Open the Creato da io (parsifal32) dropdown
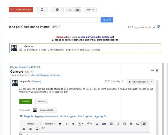Screen dimensions: 168x135 (48, 110)
